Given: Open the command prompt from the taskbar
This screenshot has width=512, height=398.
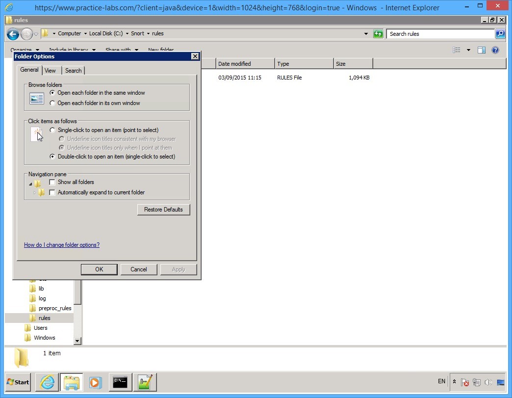Looking at the screenshot, I should pos(120,382).
